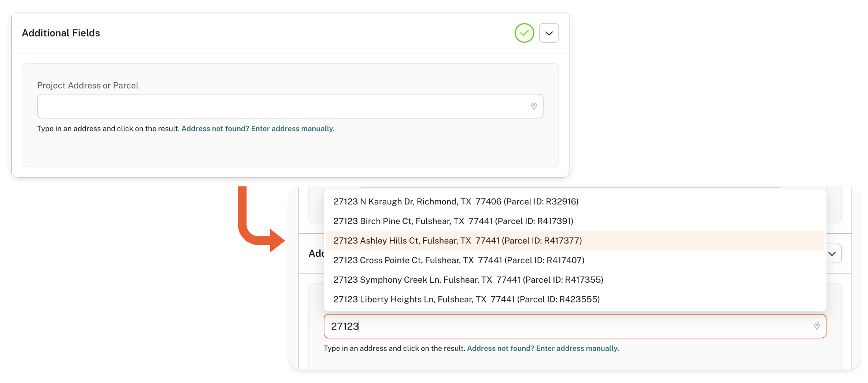
Task: Click the green checkmark status icon
Action: [x=524, y=33]
